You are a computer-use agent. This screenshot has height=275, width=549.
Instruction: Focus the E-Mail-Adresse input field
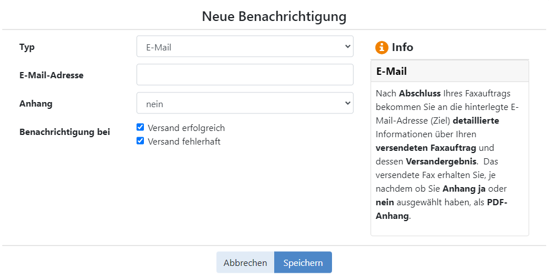pos(245,75)
